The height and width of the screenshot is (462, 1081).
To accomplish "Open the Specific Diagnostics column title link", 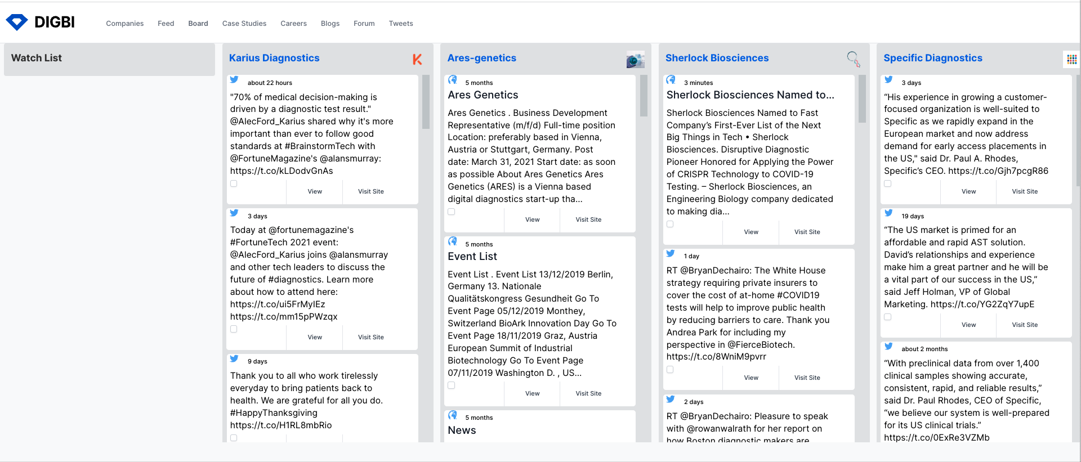I will click(933, 58).
